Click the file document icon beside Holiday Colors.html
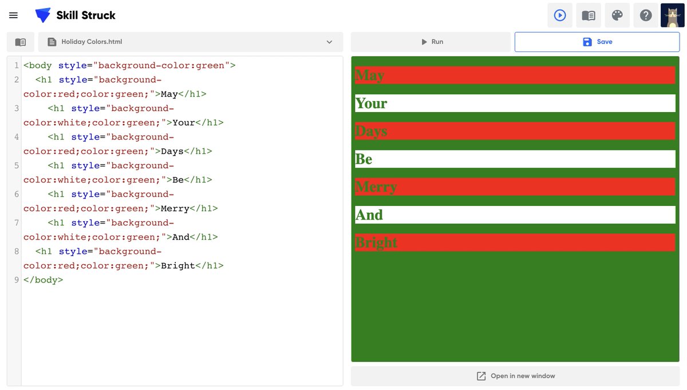The width and height of the screenshot is (687, 390). pos(52,42)
